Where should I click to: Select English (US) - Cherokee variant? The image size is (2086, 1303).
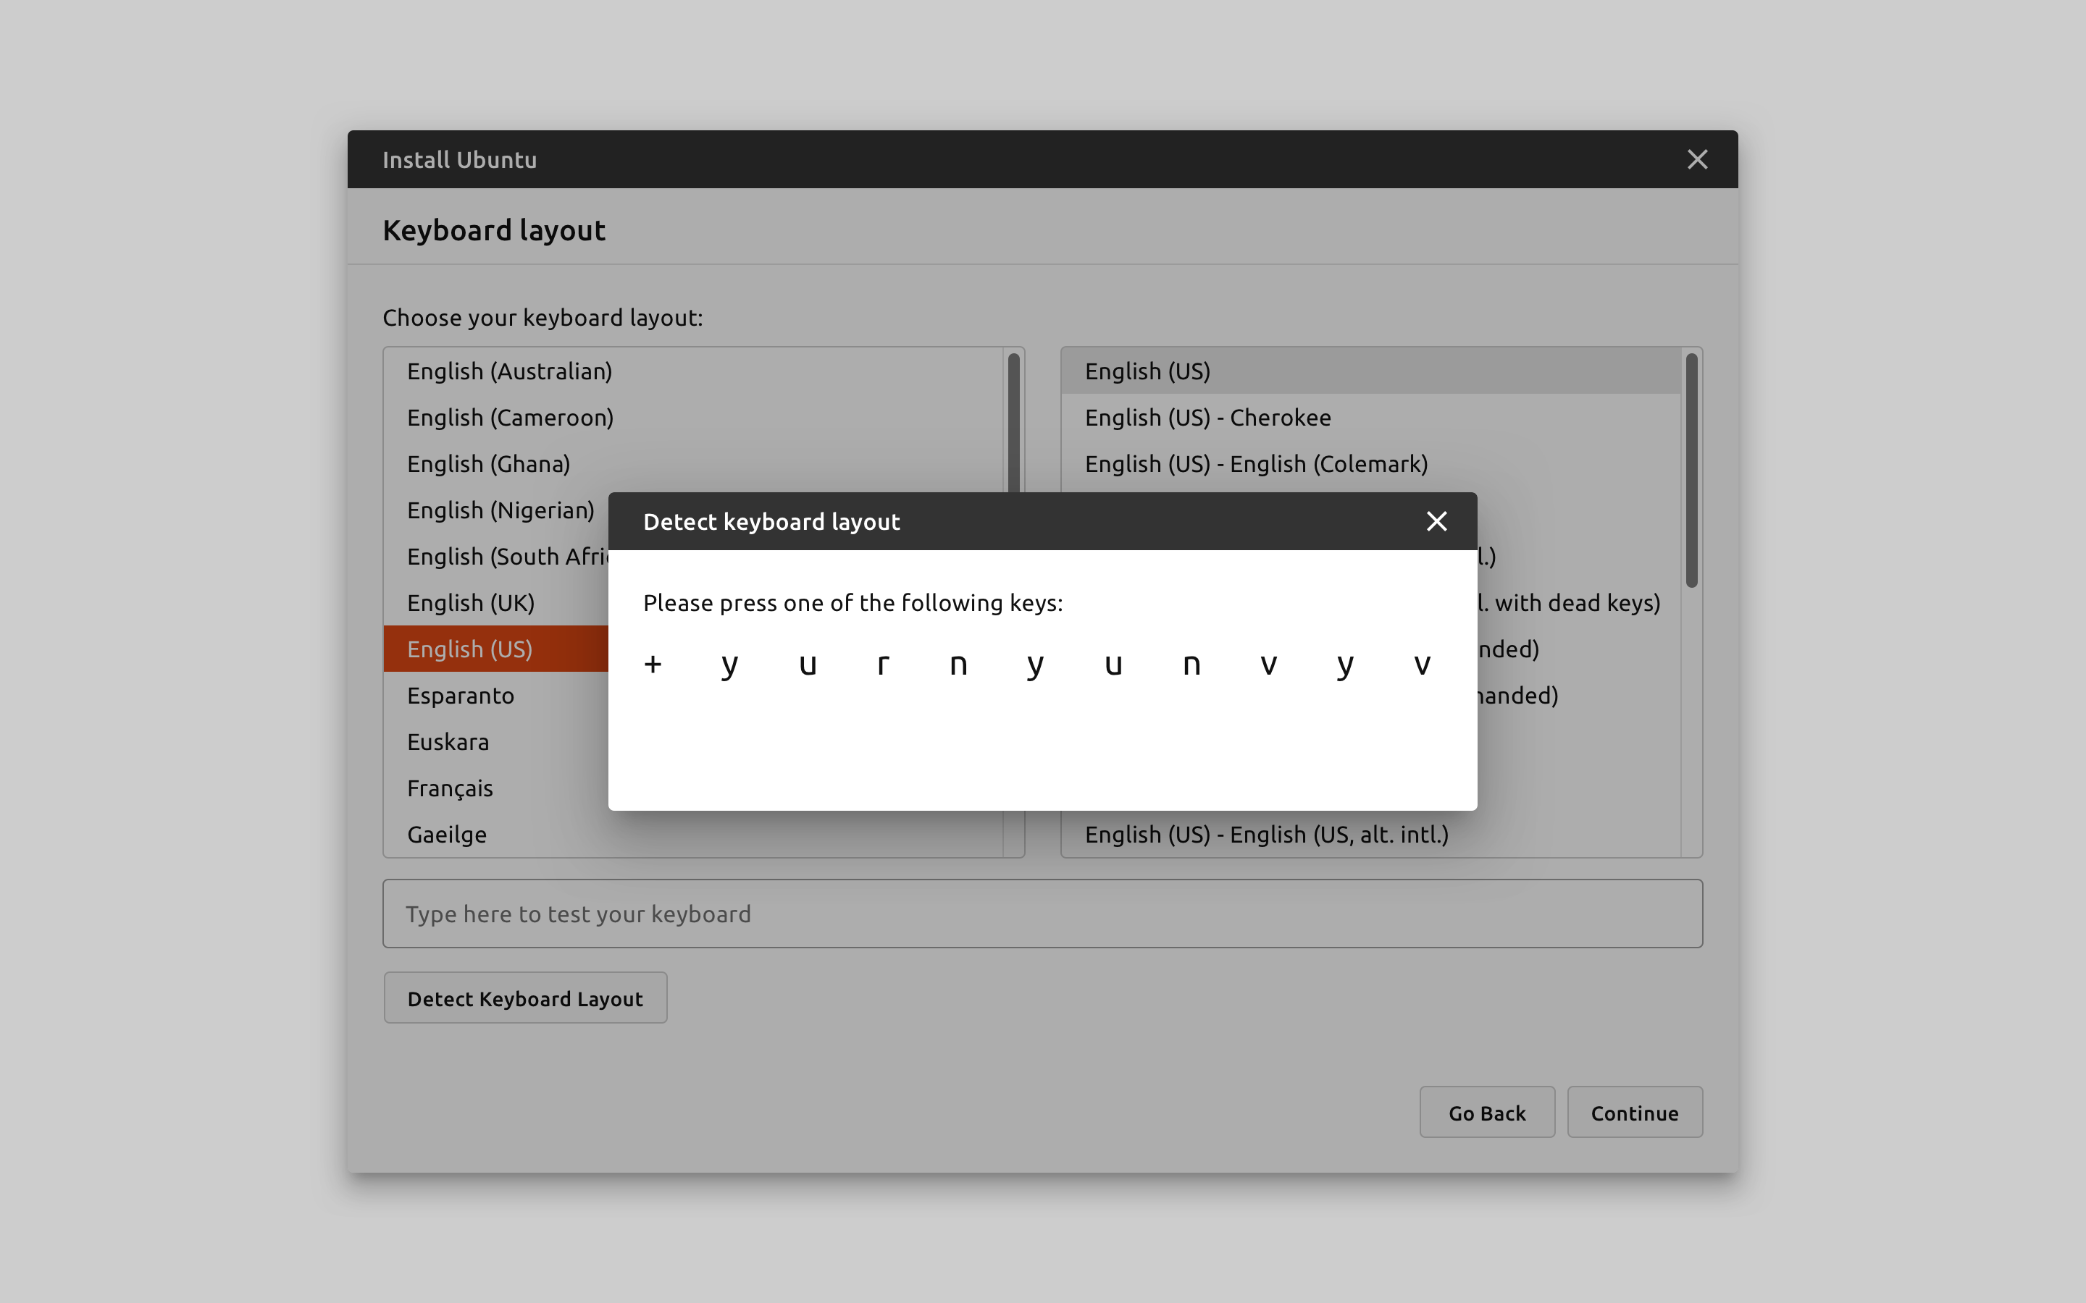1207,418
